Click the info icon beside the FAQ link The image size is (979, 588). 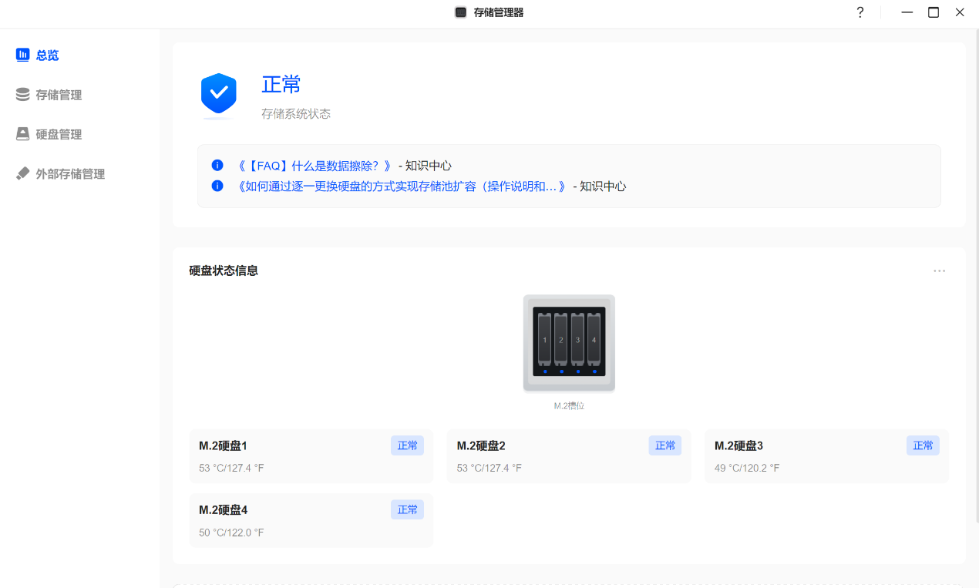217,166
